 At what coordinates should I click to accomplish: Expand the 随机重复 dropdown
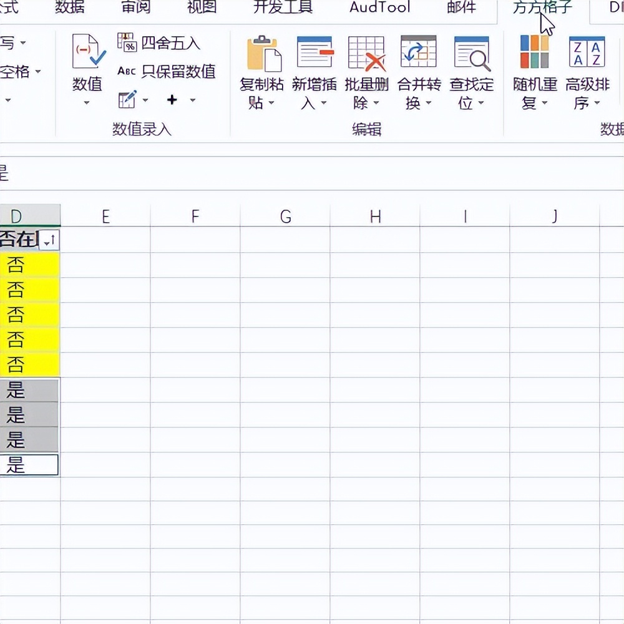tap(544, 103)
